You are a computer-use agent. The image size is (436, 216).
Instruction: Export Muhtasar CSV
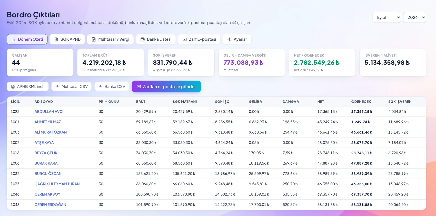coord(72,87)
